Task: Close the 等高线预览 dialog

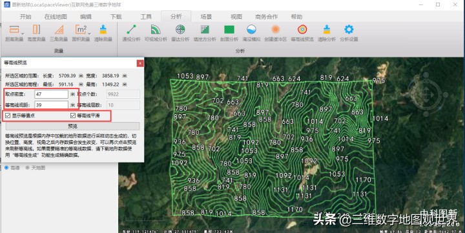Action: 140,63
